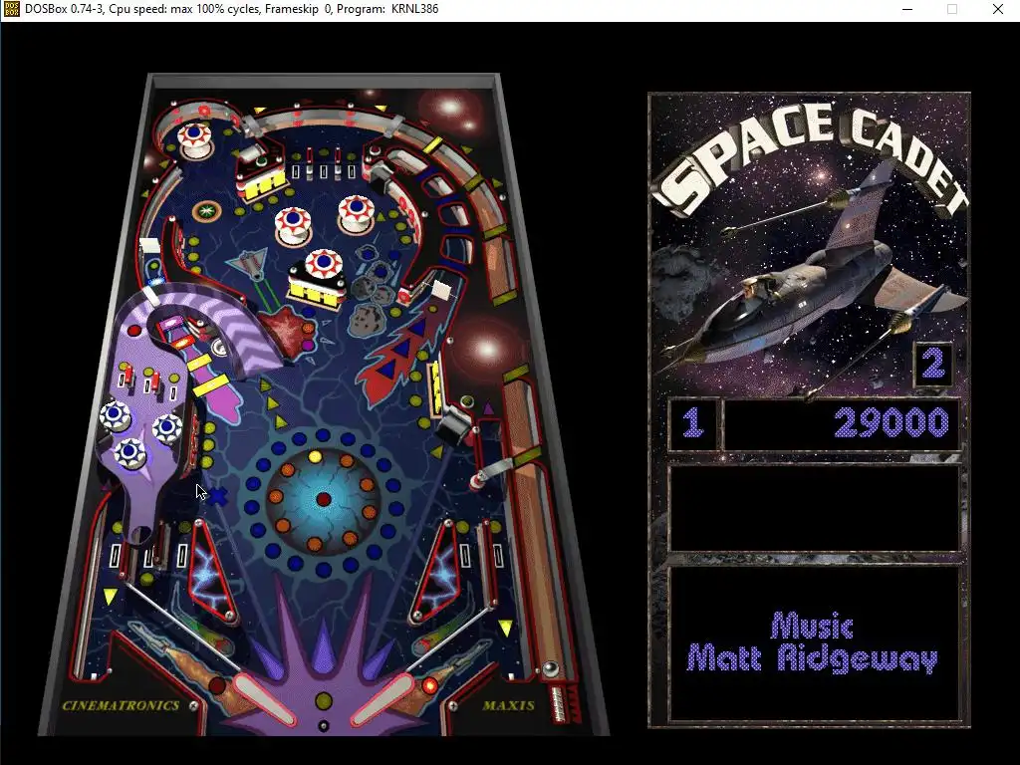Click the DOSBox icon in the title bar
Screen dimensions: 1020x765
coord(11,9)
